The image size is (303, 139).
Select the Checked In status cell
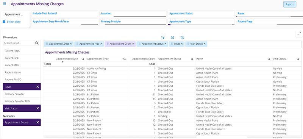point(176,112)
